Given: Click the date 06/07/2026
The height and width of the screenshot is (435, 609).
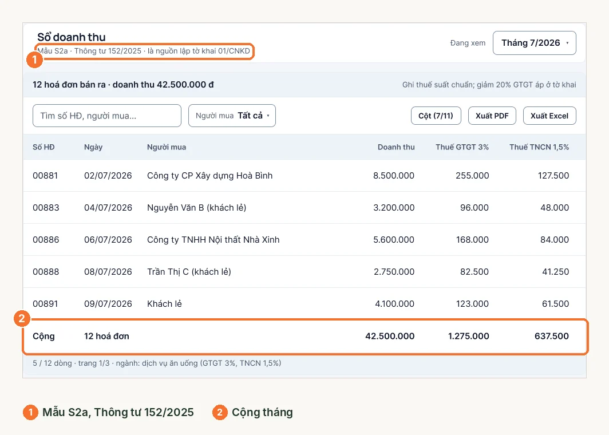Looking at the screenshot, I should [108, 240].
